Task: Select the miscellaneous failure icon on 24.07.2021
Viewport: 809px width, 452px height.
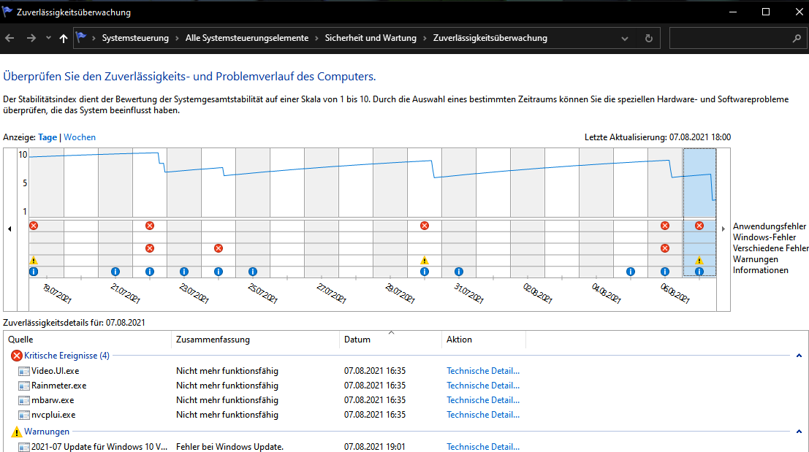Action: tap(219, 248)
